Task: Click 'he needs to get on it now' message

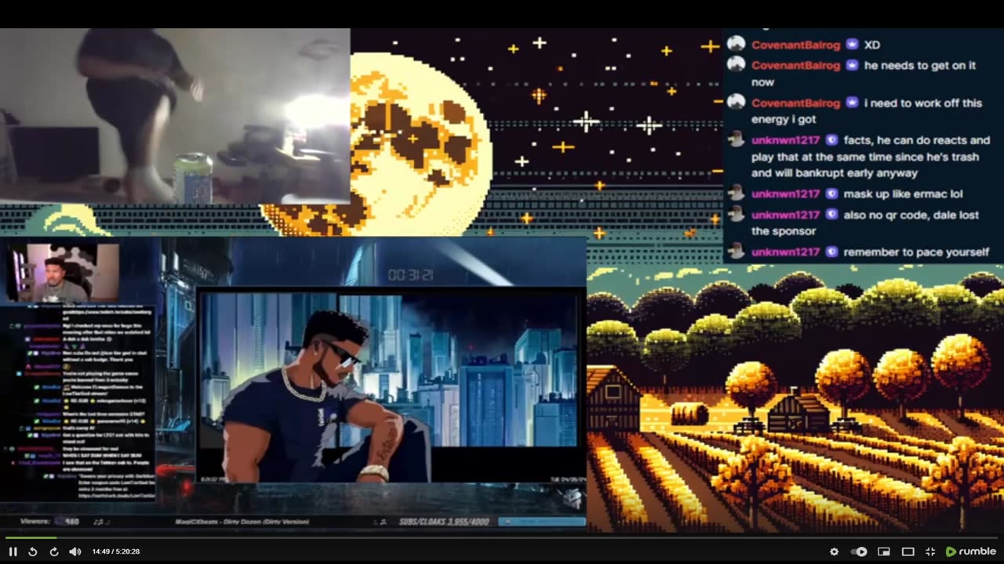Action: [x=864, y=74]
